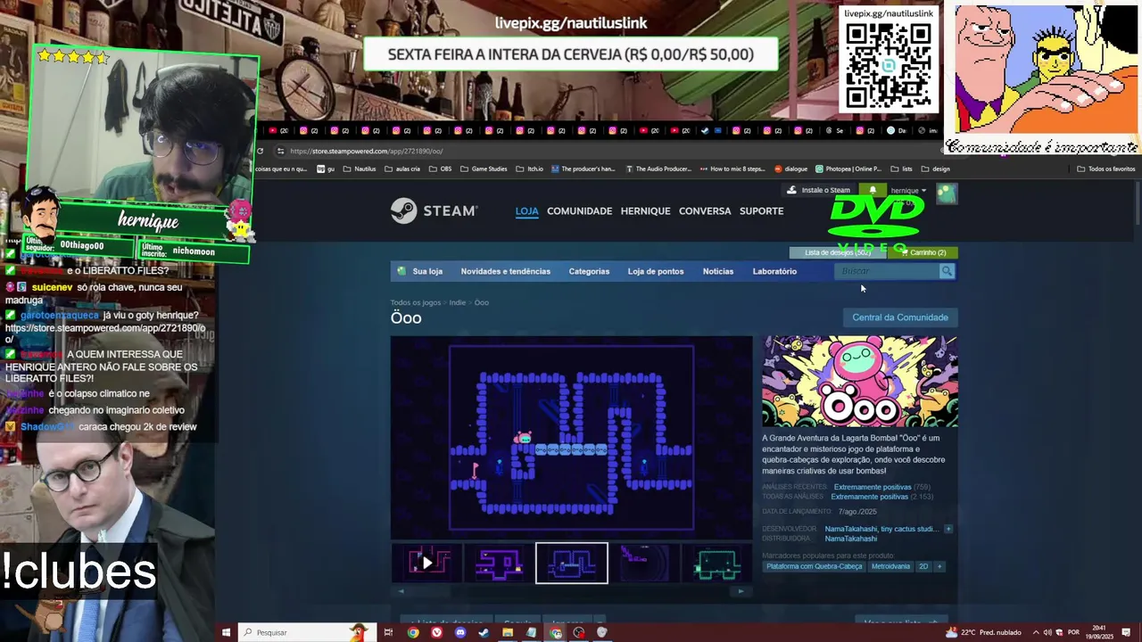Open the dialogue bookmark
Image resolution: width=1142 pixels, height=642 pixels.
tap(791, 169)
